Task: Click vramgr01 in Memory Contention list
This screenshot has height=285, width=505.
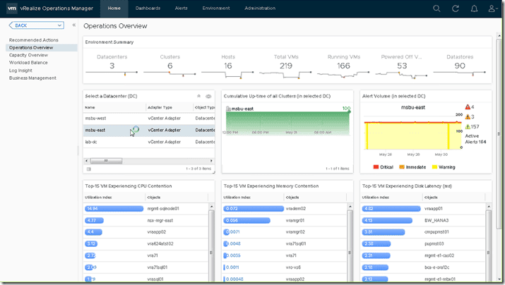Action: pos(295,220)
